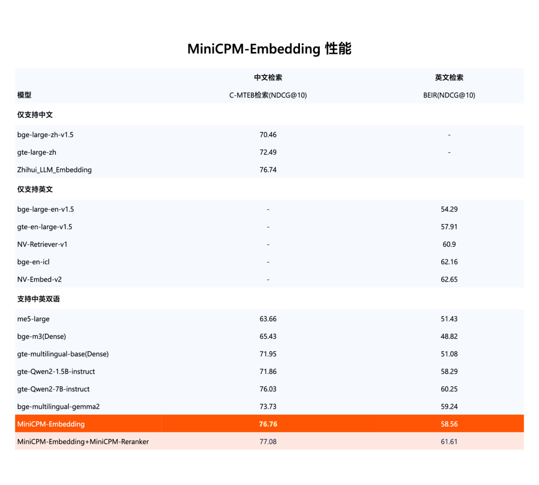Click the title MiniCPM-Embedding 性能
The height and width of the screenshot is (485, 539).
click(269, 48)
